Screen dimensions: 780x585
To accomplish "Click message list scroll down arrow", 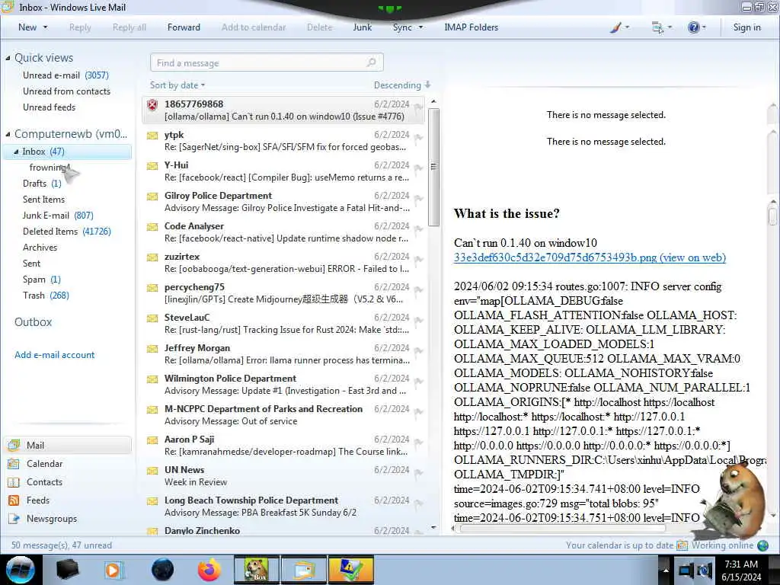I will coord(433,527).
